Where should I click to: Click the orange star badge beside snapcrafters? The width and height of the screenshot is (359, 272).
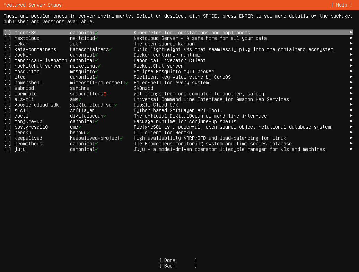tap(105, 94)
